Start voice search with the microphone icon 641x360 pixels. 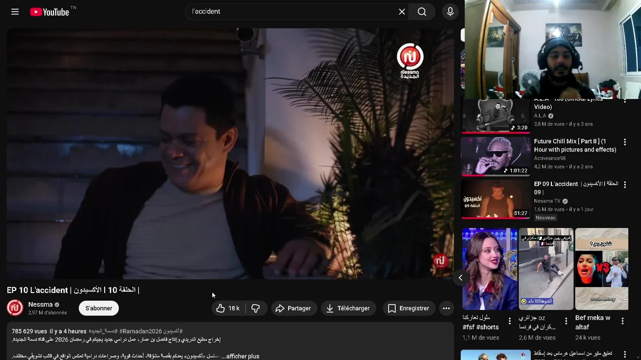click(x=450, y=11)
